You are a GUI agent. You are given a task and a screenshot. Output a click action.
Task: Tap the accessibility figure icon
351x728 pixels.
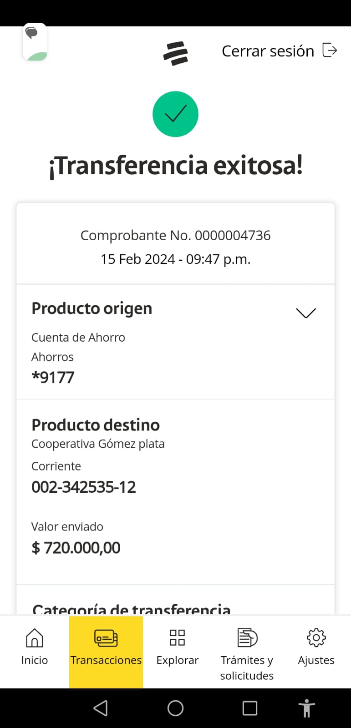click(306, 708)
